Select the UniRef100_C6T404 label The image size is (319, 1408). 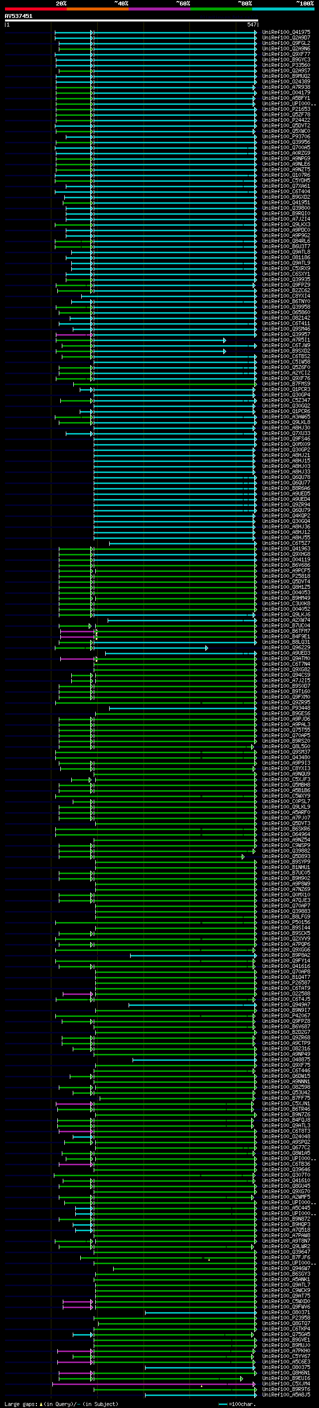point(286,191)
